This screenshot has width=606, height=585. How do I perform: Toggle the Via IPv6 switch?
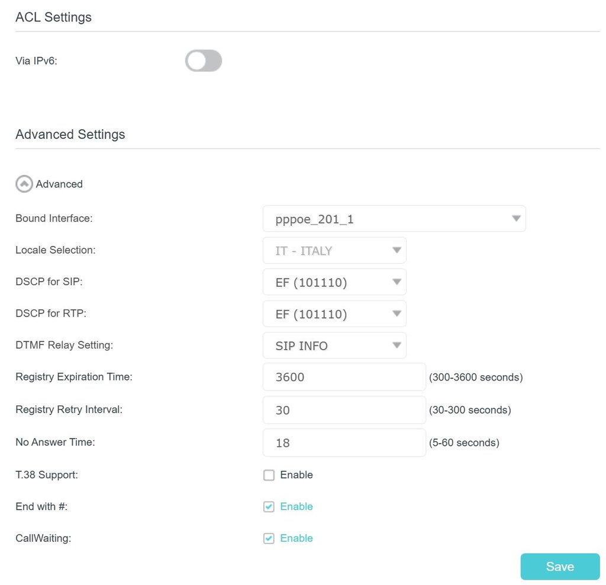click(x=204, y=61)
